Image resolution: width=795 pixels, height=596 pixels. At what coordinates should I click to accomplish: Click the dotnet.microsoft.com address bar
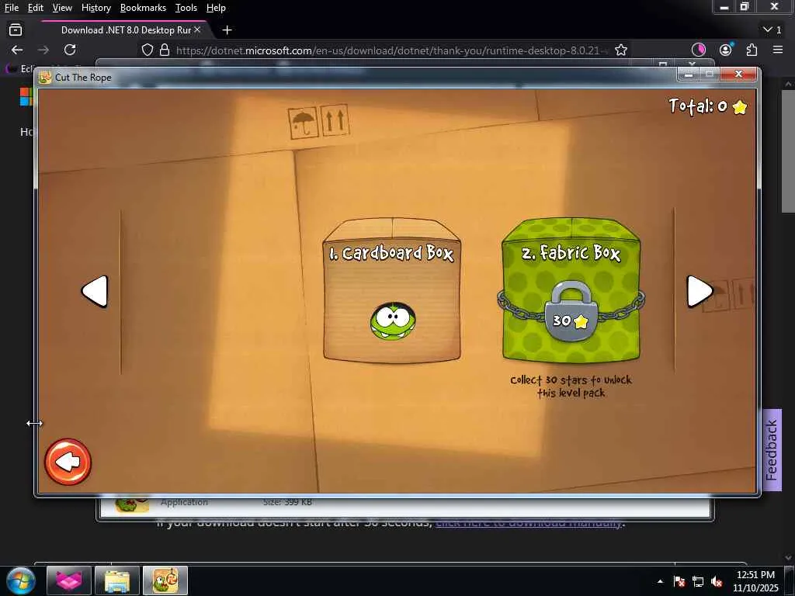click(391, 50)
